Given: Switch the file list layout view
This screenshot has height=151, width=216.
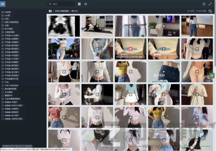Looking at the screenshot, I should tap(79, 4).
